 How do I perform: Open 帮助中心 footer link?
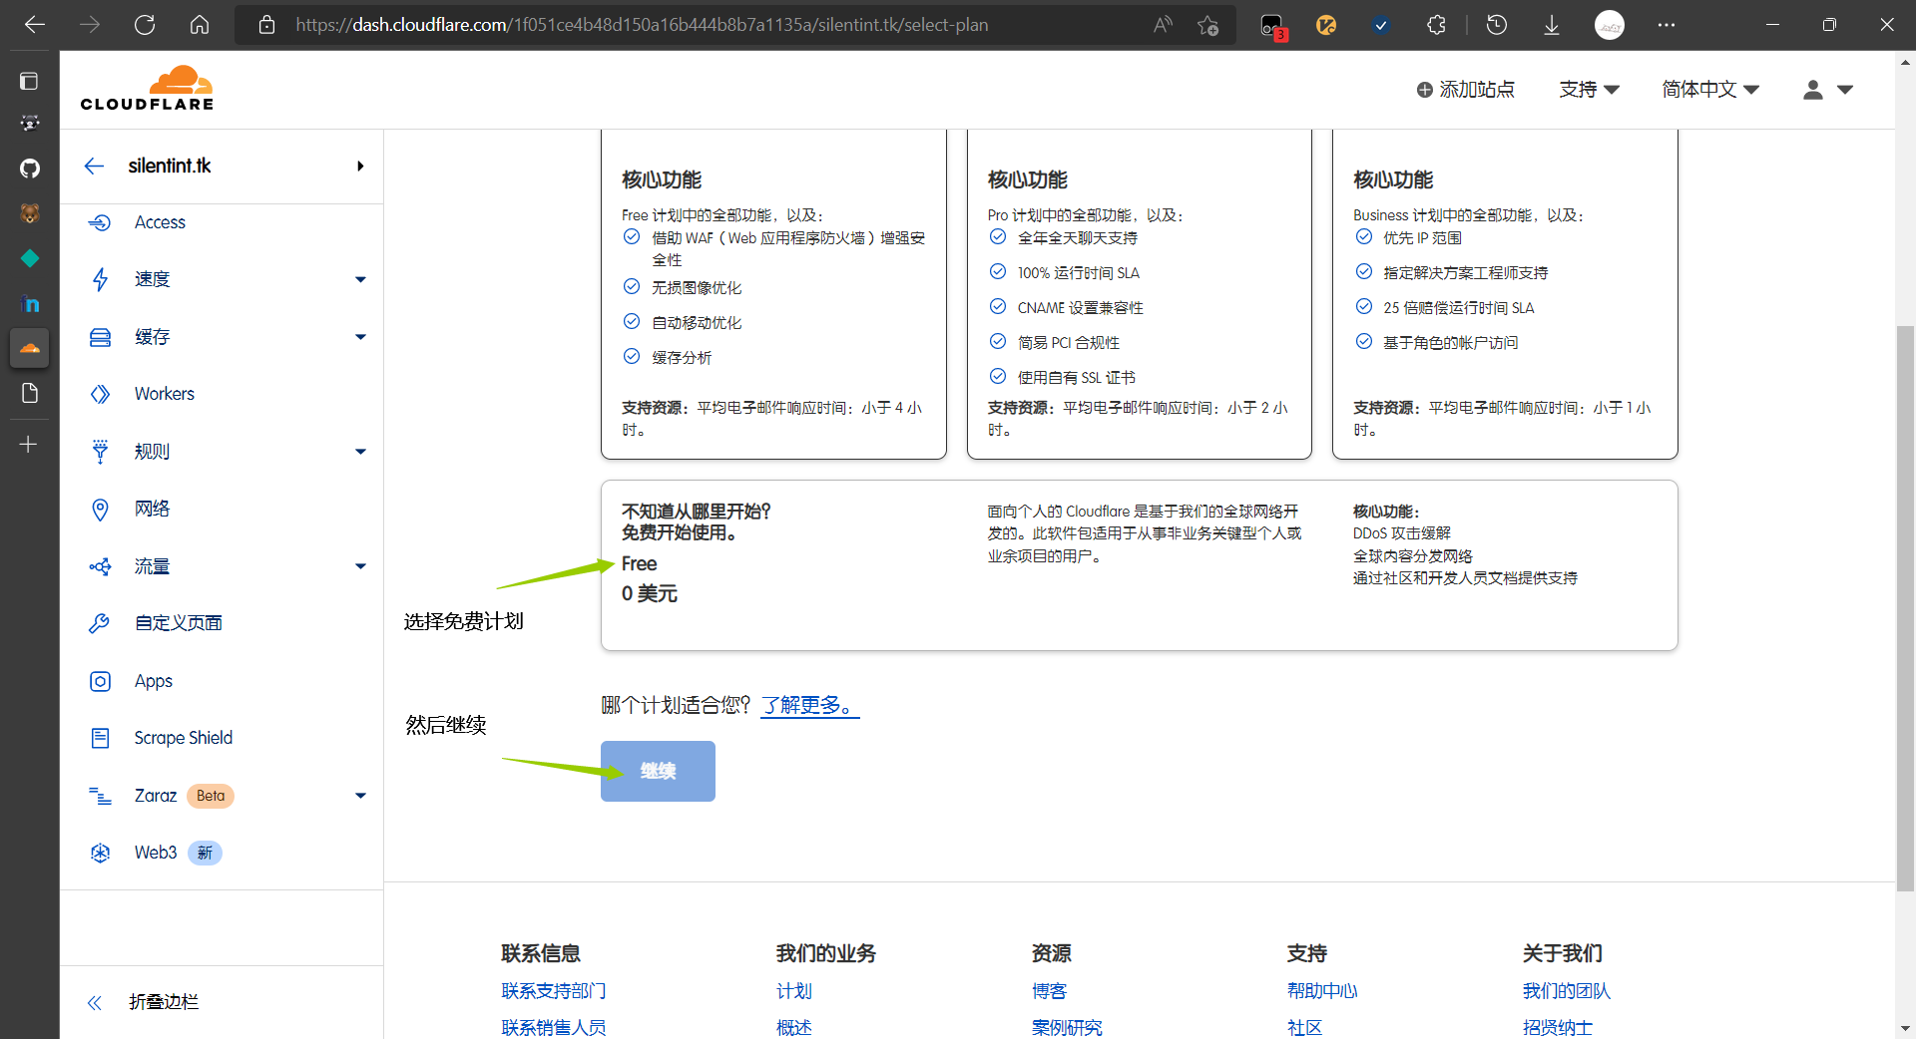[x=1322, y=991]
